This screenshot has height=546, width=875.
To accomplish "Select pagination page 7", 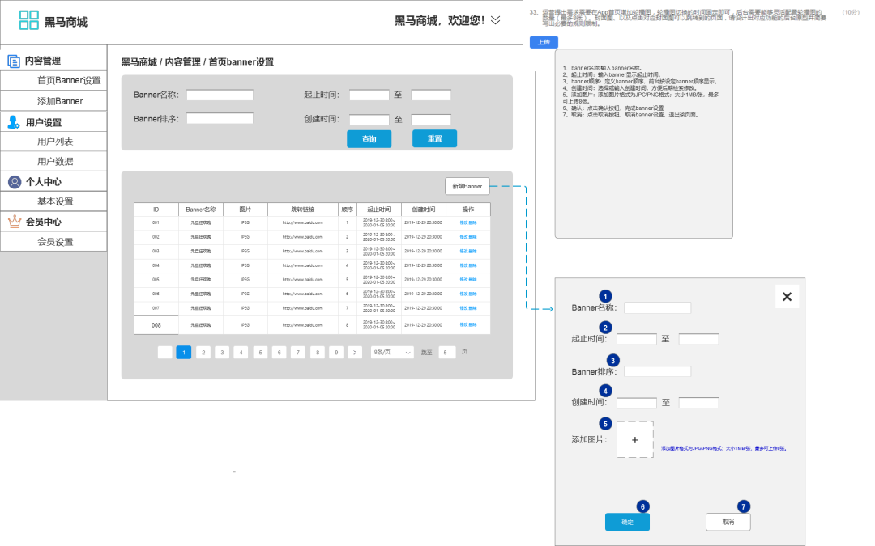I will click(298, 352).
